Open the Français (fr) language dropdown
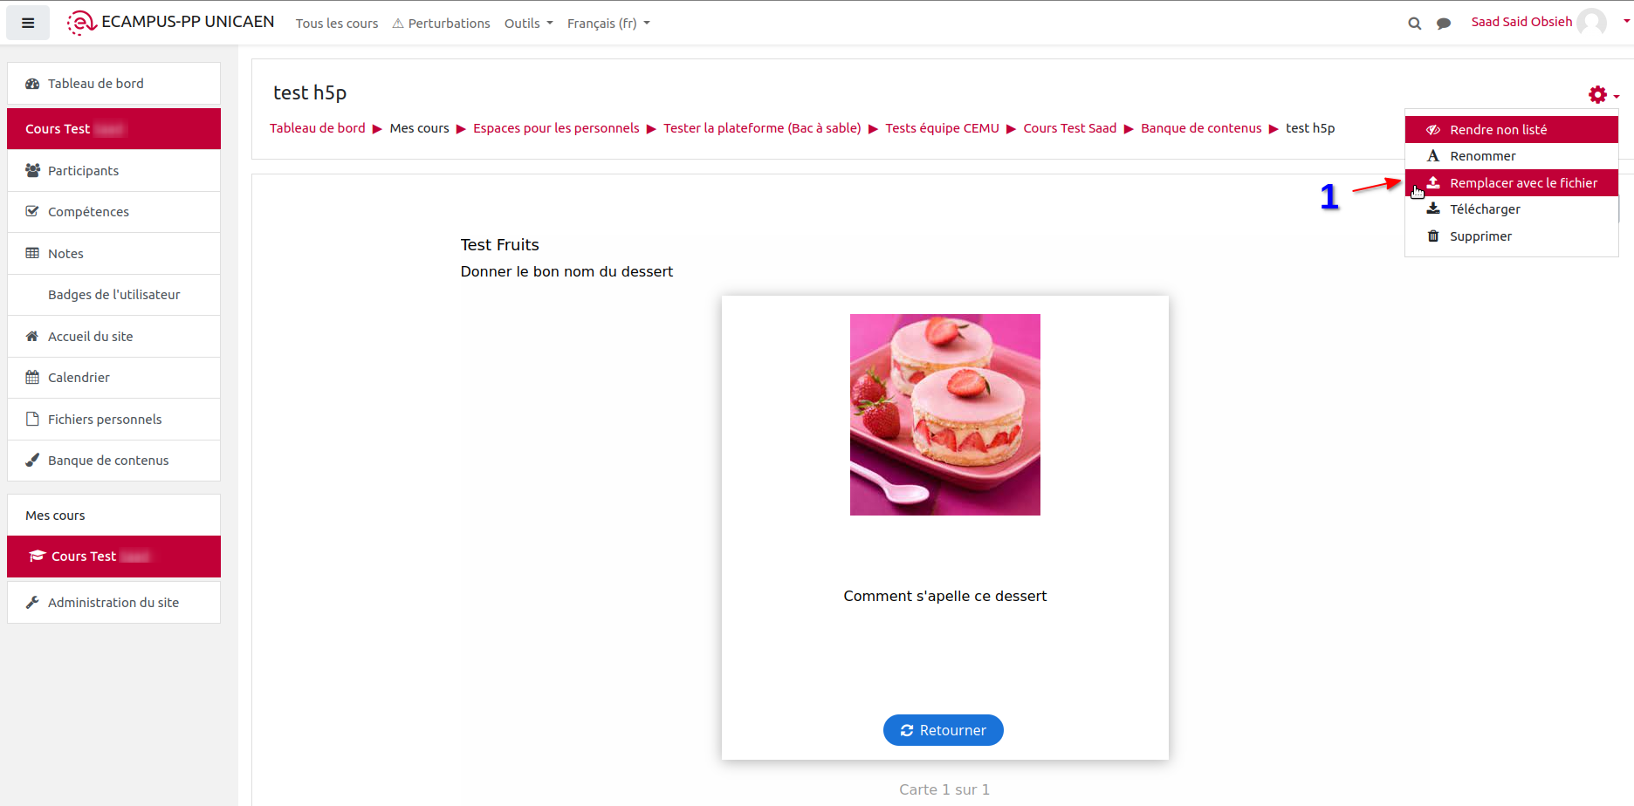 tap(608, 24)
